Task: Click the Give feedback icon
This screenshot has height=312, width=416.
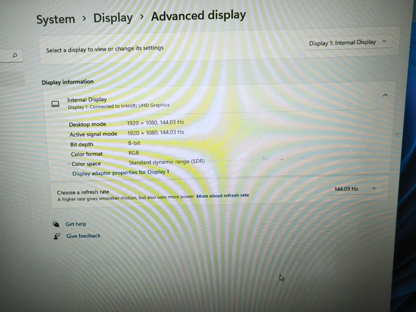Action: 57,236
